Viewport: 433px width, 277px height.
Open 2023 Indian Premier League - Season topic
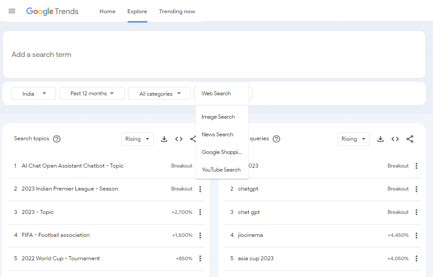click(70, 189)
